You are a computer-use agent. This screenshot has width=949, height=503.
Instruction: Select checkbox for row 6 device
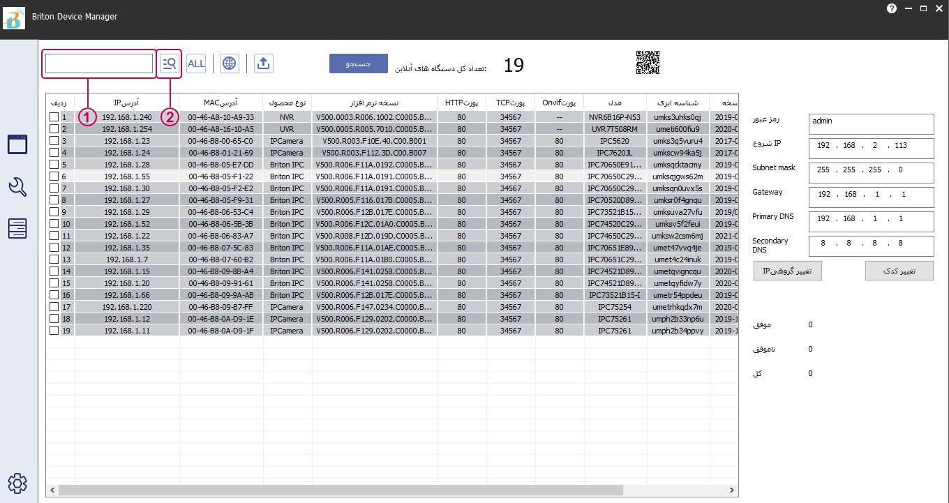click(x=54, y=177)
